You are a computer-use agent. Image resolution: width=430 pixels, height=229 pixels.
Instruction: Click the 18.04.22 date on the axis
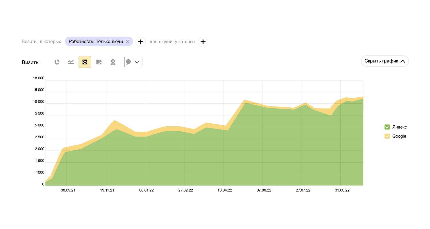(x=225, y=190)
